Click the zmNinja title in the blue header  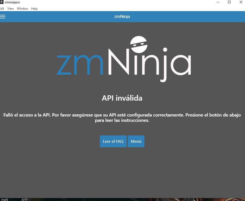click(122, 16)
